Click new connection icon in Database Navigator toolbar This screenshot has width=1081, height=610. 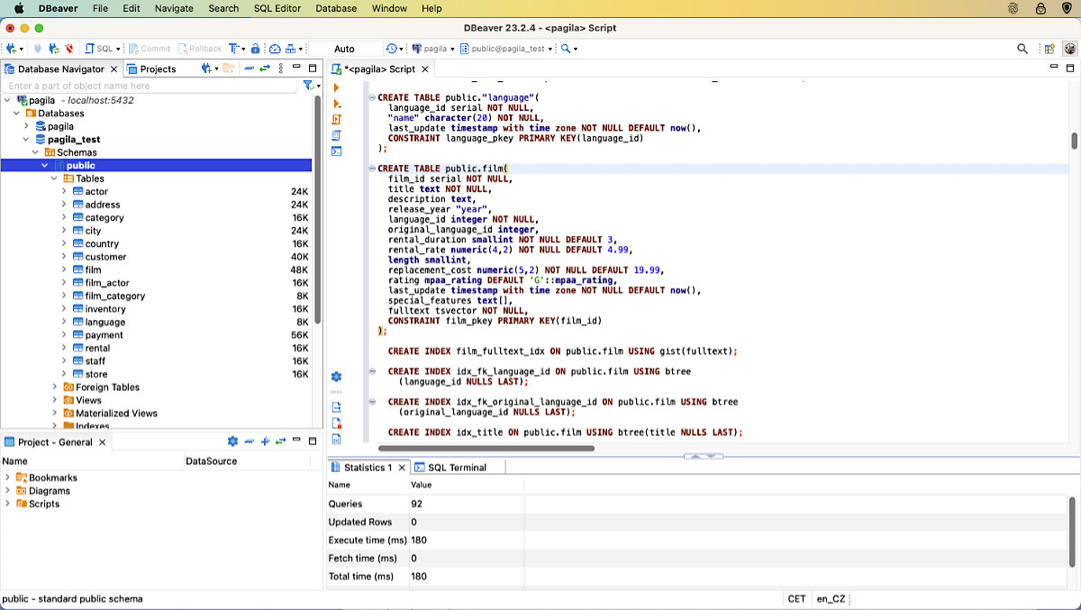(x=208, y=68)
